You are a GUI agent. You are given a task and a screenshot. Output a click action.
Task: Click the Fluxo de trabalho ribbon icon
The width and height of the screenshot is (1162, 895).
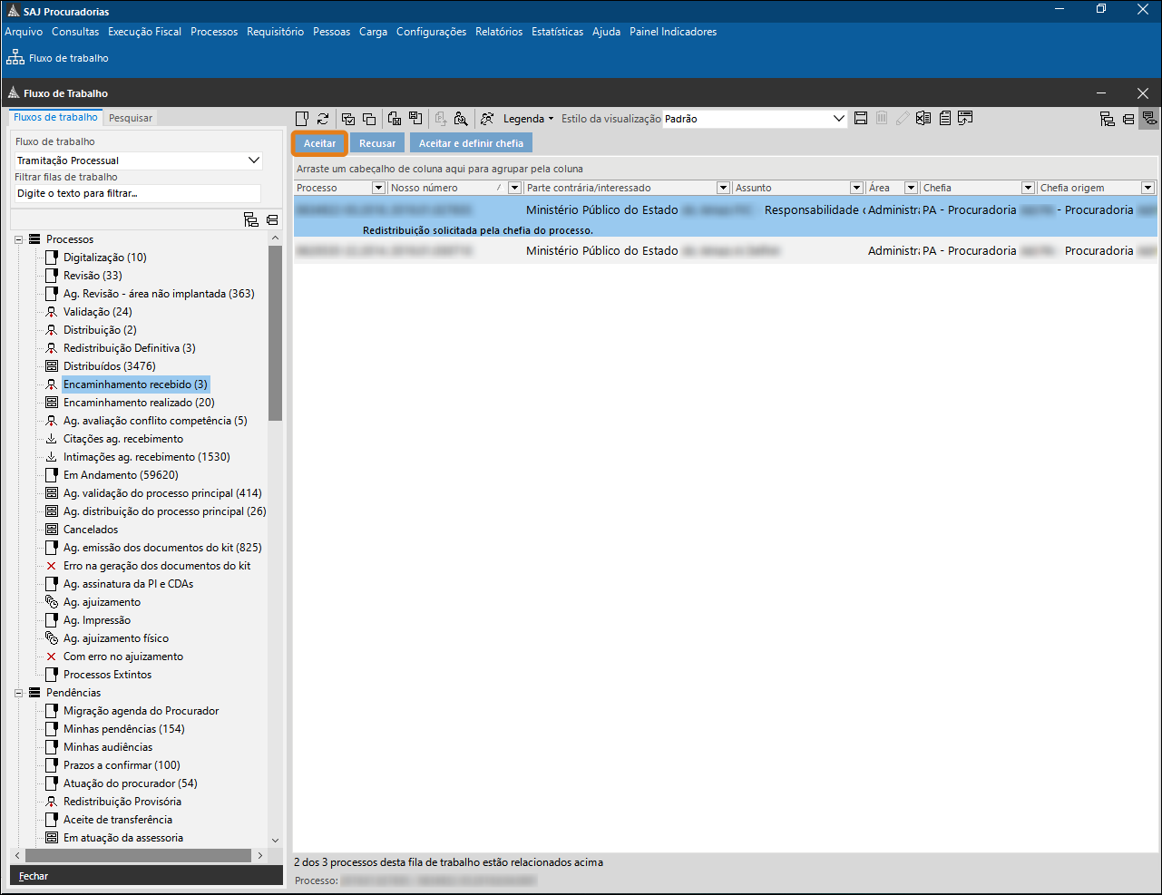pyautogui.click(x=15, y=58)
